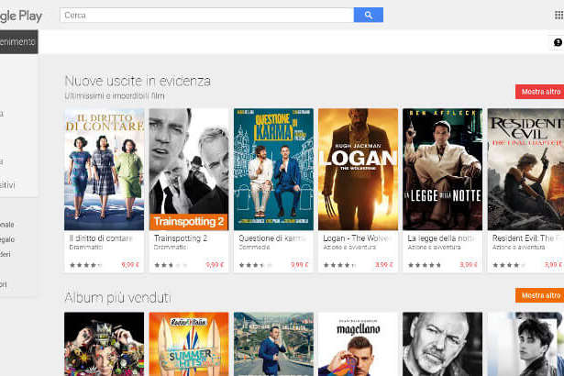Image resolution: width=564 pixels, height=376 pixels.
Task: Click the Album più venduti heading
Action: click(x=117, y=297)
